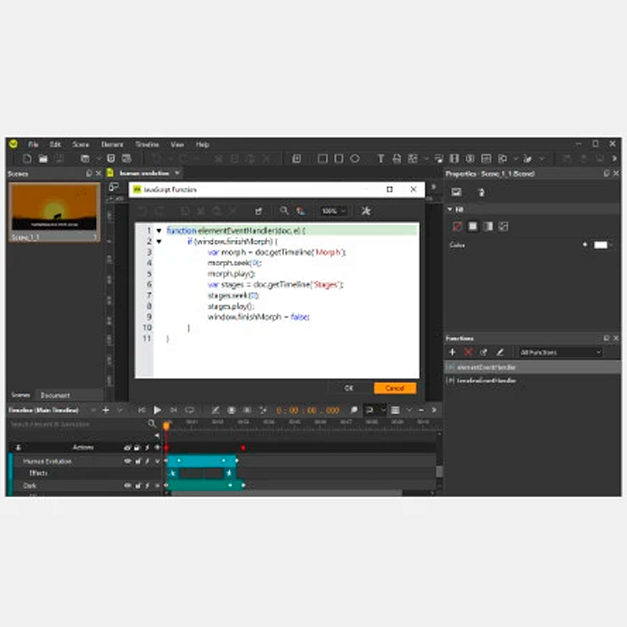
Task: Open the white Color swatch picker
Action: pos(600,245)
